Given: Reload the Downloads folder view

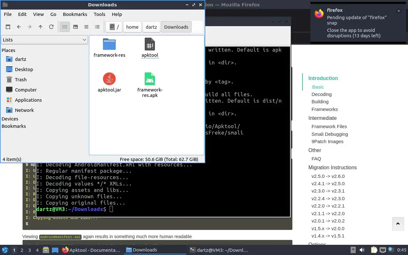Looking at the screenshot, I should tap(51, 27).
